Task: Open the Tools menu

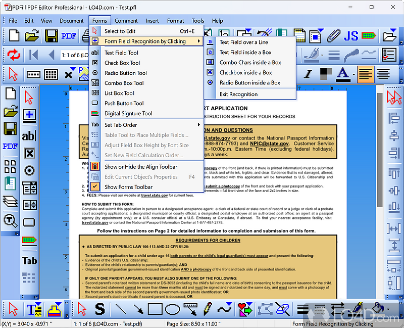Action: pyautogui.click(x=198, y=21)
